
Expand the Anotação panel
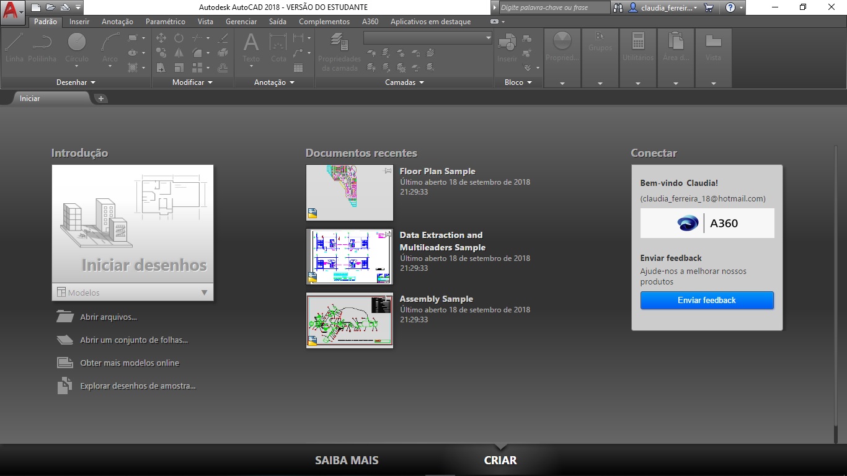point(274,82)
